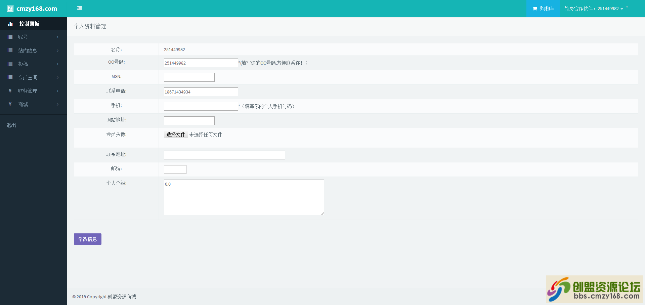645x305 pixels.
Task: Click the 名称 value 251449982
Action: click(x=174, y=50)
